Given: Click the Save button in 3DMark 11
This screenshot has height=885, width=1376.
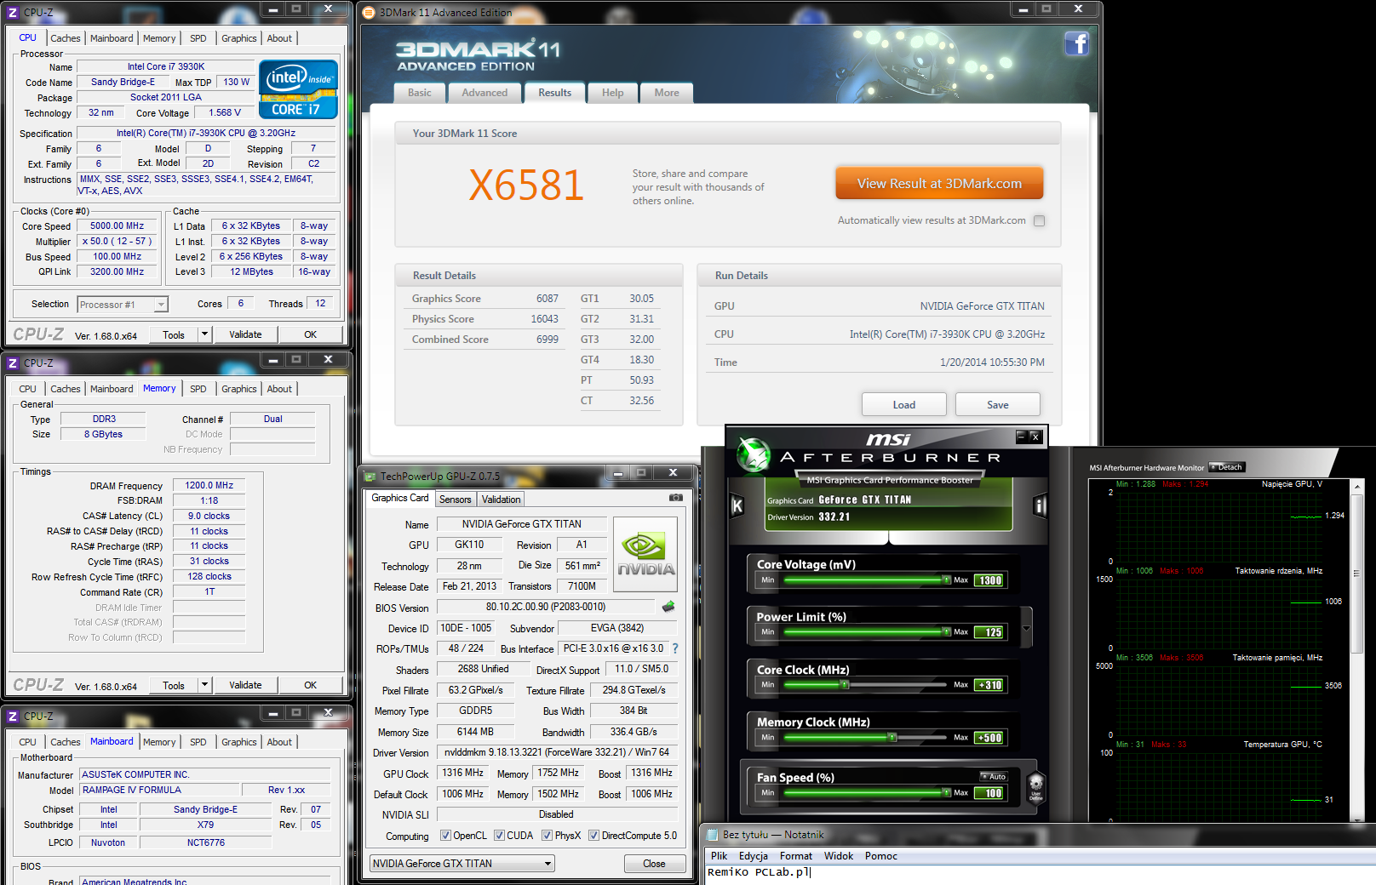Looking at the screenshot, I should pyautogui.click(x=998, y=404).
